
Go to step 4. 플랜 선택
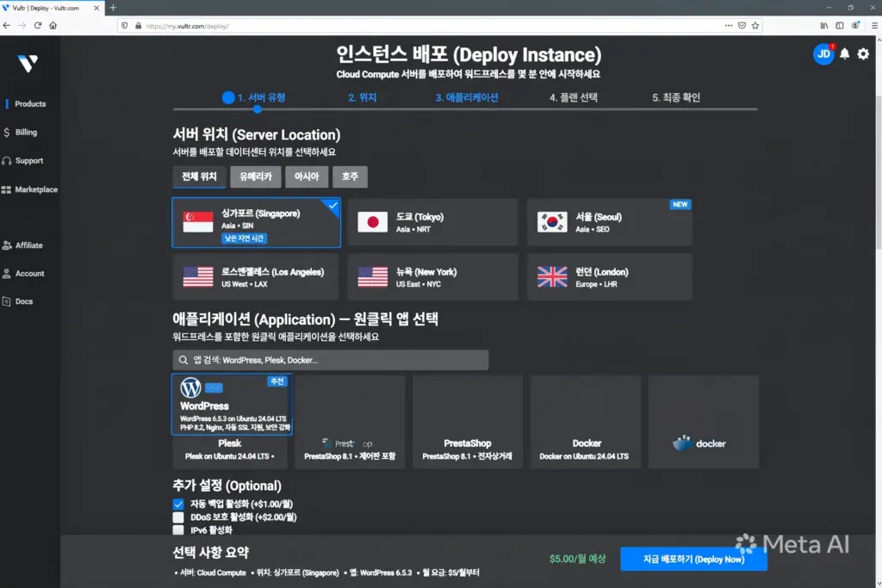[573, 98]
